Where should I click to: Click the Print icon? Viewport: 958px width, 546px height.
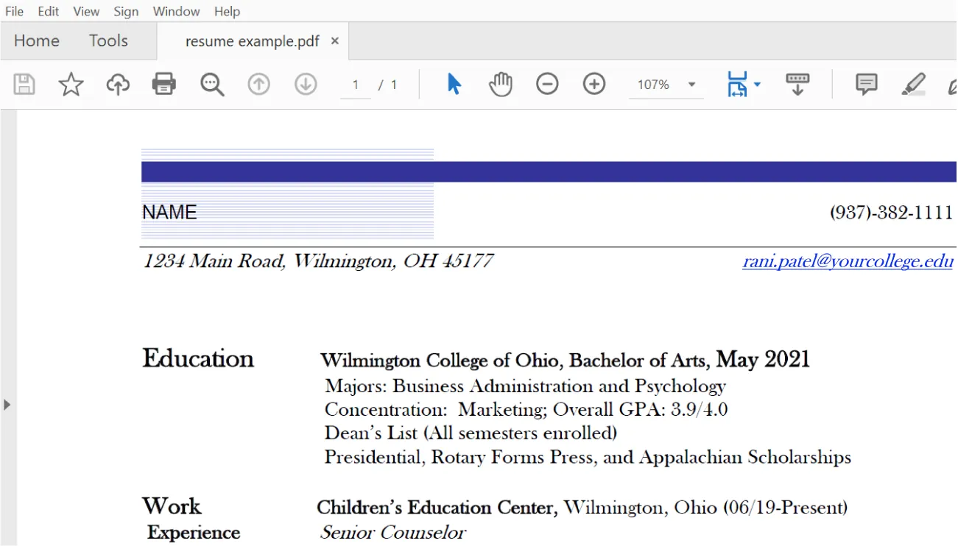pos(163,84)
